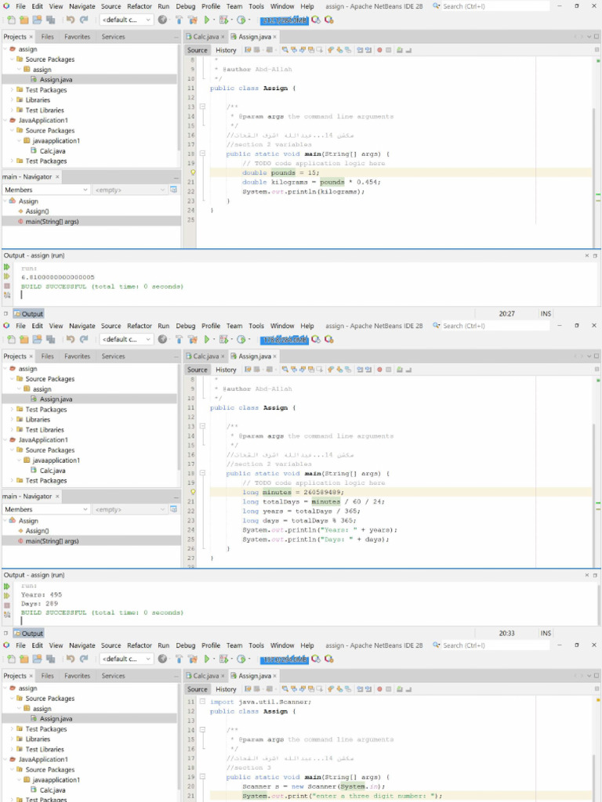
Task: Click Run Project arrow in topmost IDE window
Action: coord(207,20)
